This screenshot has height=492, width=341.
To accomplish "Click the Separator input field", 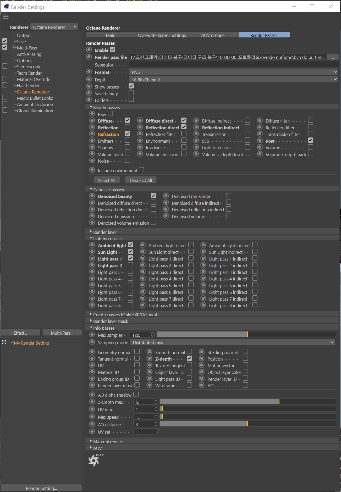I will 234,64.
